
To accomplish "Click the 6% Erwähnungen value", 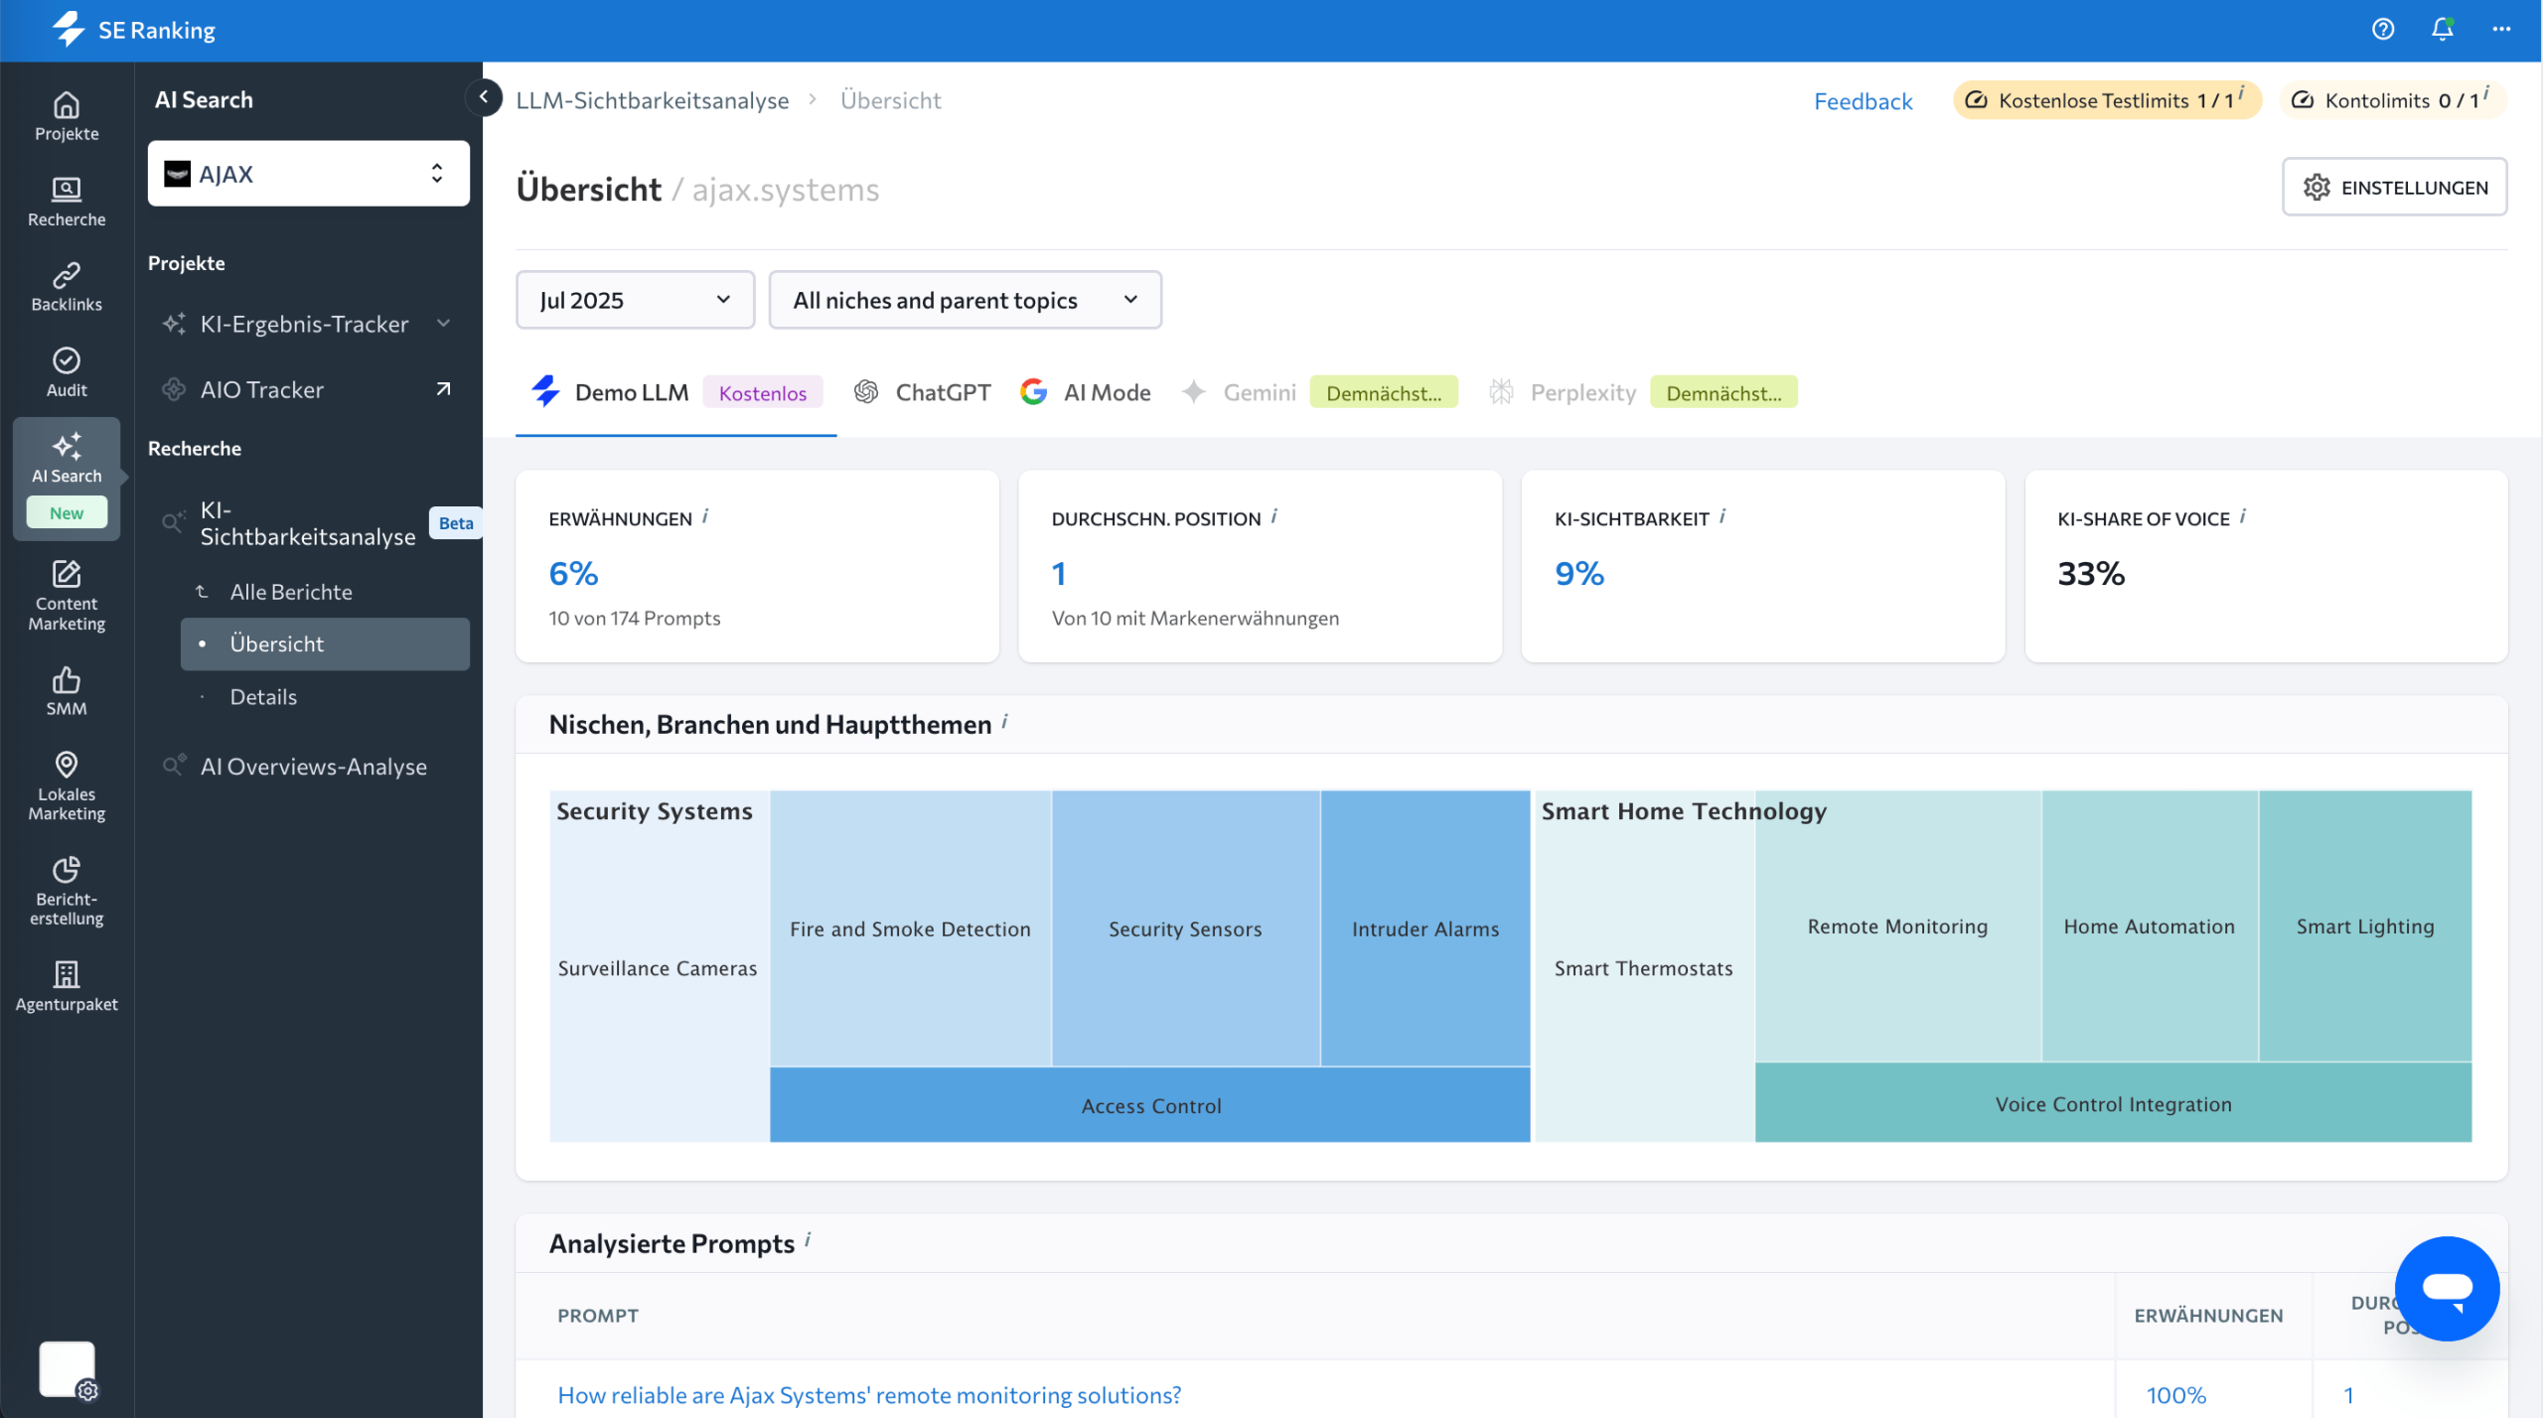I will pyautogui.click(x=574, y=573).
